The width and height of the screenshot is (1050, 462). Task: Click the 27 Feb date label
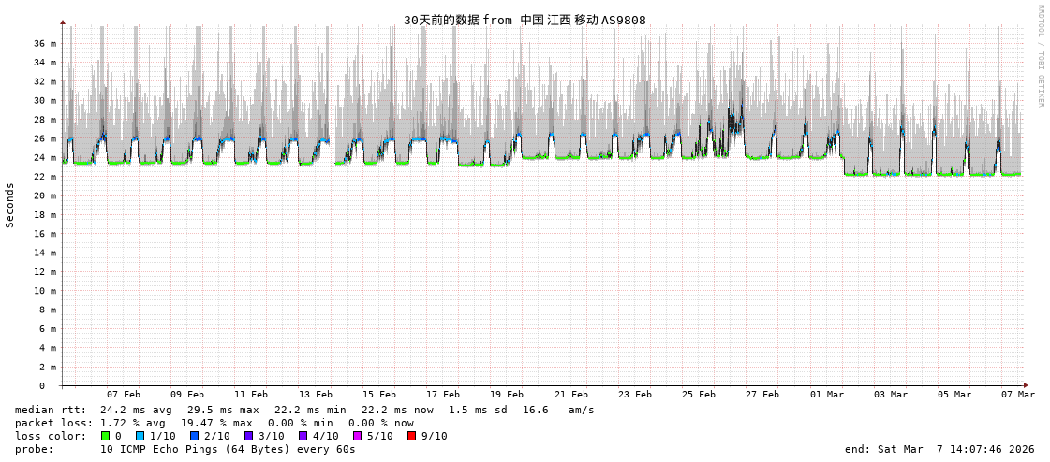tap(762, 395)
